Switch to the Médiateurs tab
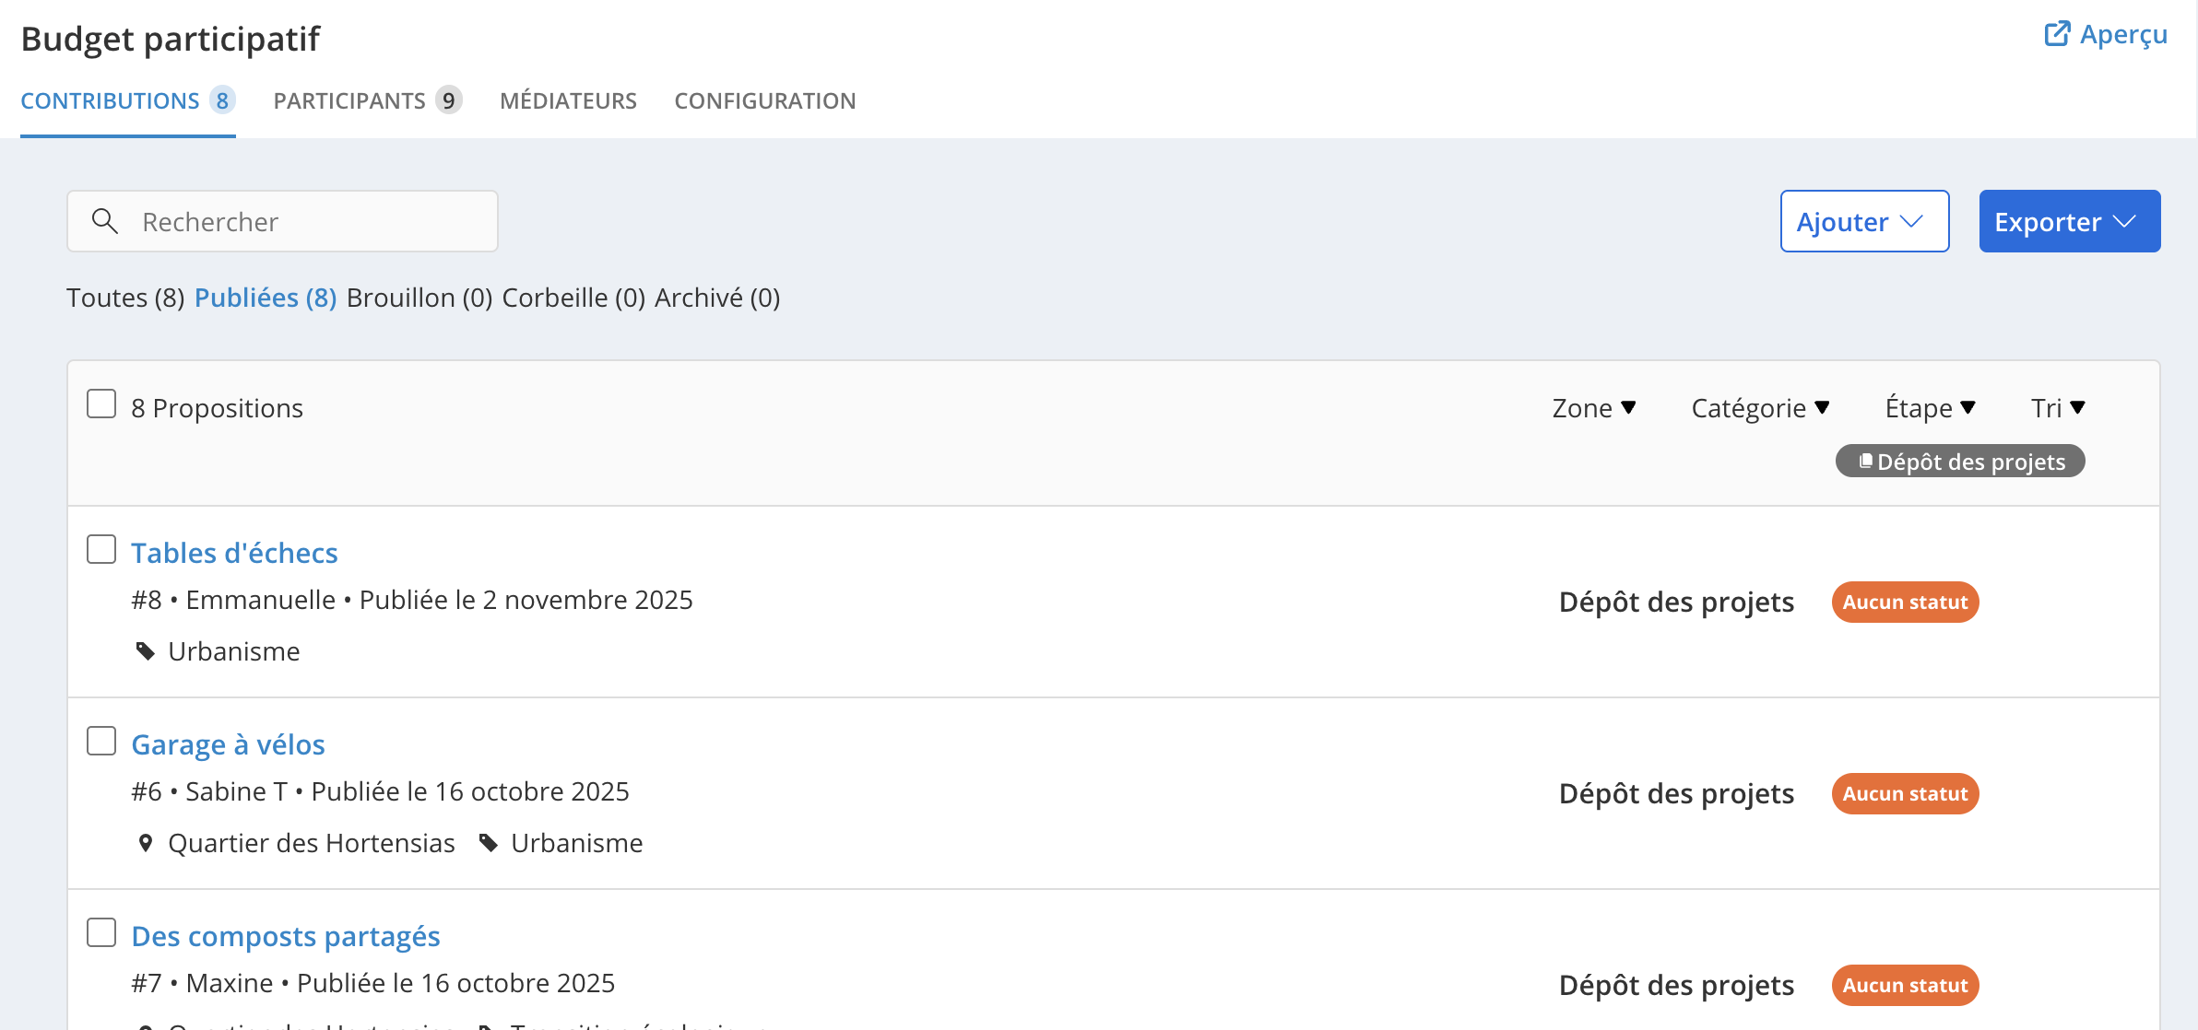Viewport: 2198px width, 1030px height. [568, 100]
